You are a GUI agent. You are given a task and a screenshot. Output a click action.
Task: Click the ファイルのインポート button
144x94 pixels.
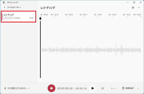click(x=12, y=7)
